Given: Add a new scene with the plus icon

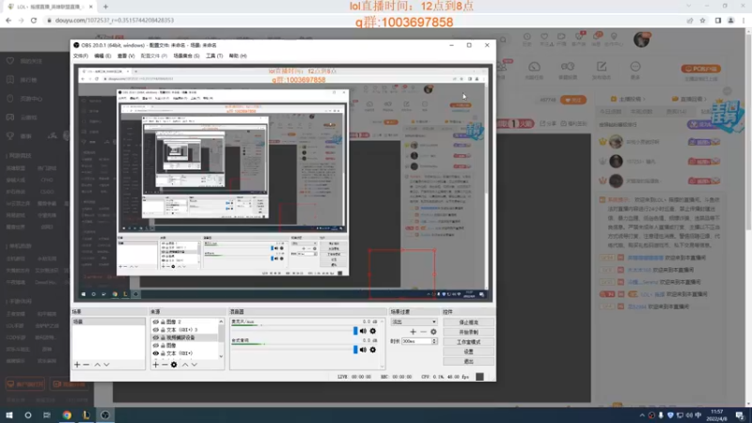Looking at the screenshot, I should [x=77, y=365].
